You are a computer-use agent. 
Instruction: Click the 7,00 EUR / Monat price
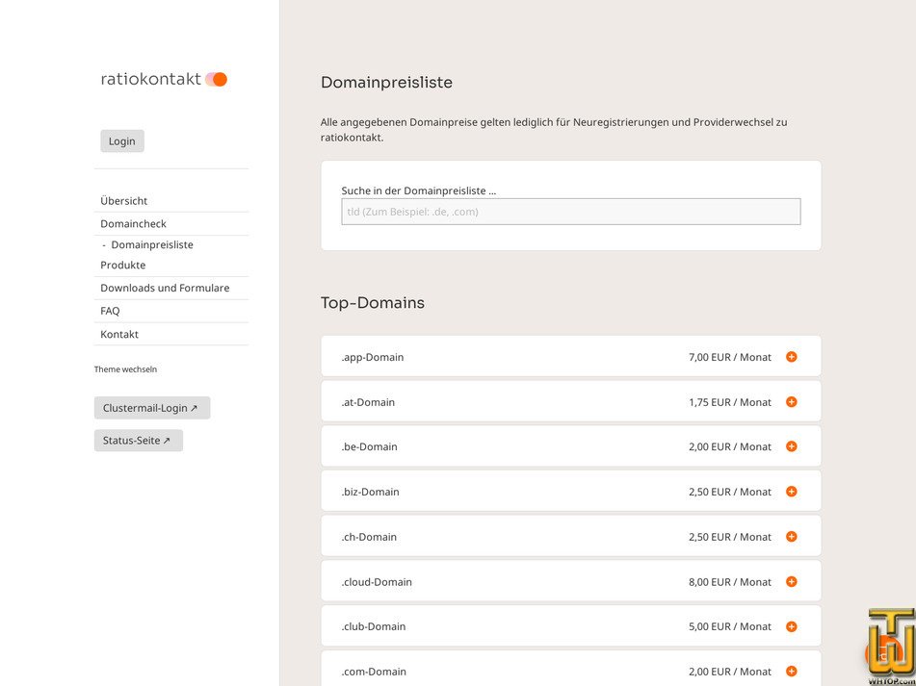pos(730,357)
